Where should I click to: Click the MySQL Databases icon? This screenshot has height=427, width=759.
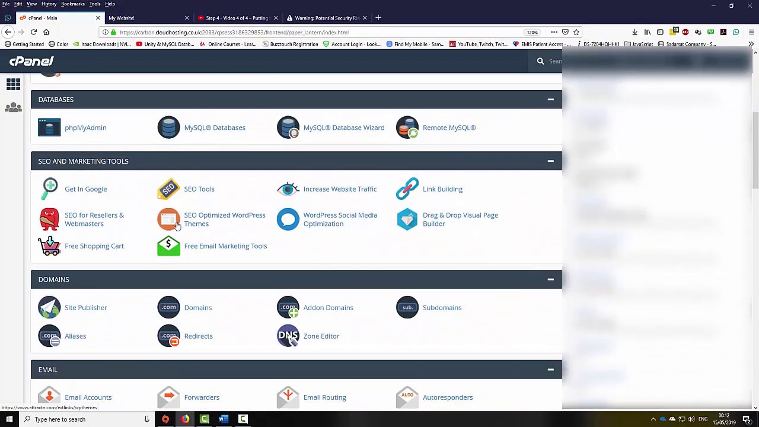(x=168, y=128)
